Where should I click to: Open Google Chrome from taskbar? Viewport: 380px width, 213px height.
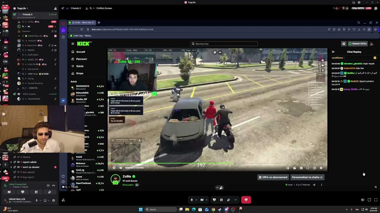click(x=213, y=209)
